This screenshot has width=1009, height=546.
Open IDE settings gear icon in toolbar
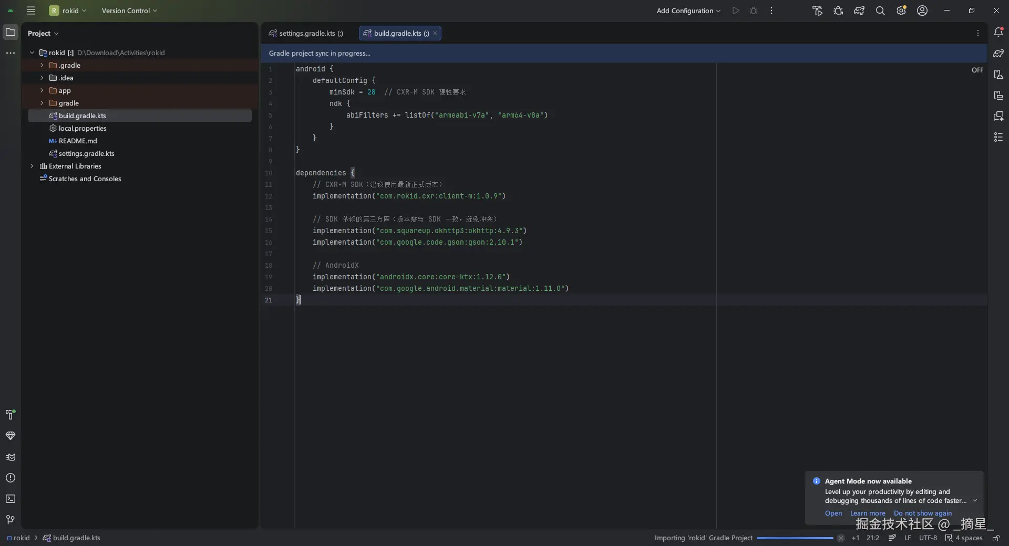tap(901, 10)
